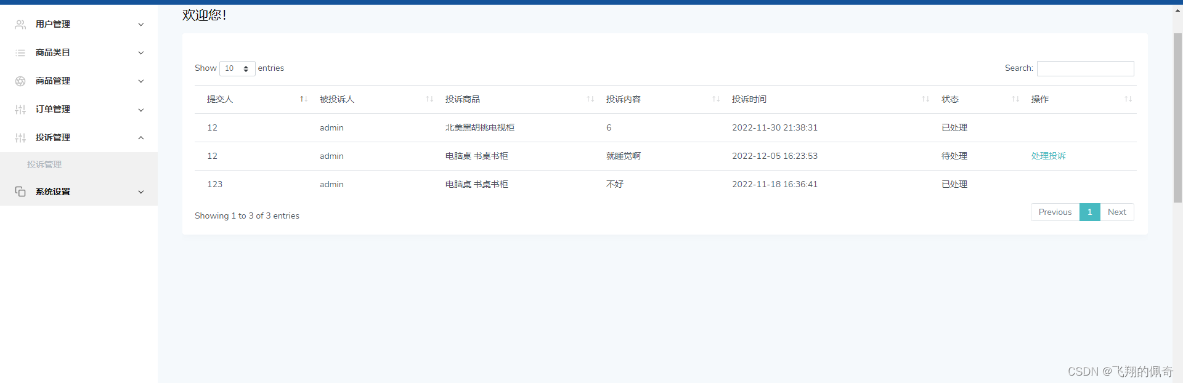Click the 商品管理 aperture icon
The width and height of the screenshot is (1183, 383).
point(20,81)
